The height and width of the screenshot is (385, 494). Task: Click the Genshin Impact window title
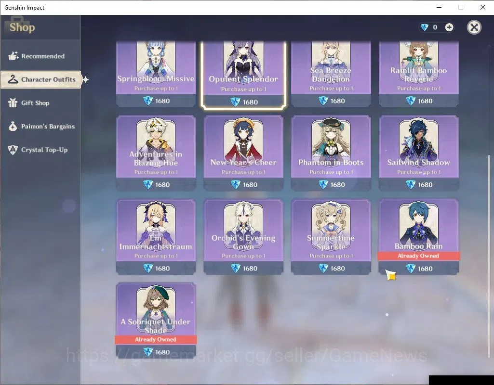coord(24,8)
